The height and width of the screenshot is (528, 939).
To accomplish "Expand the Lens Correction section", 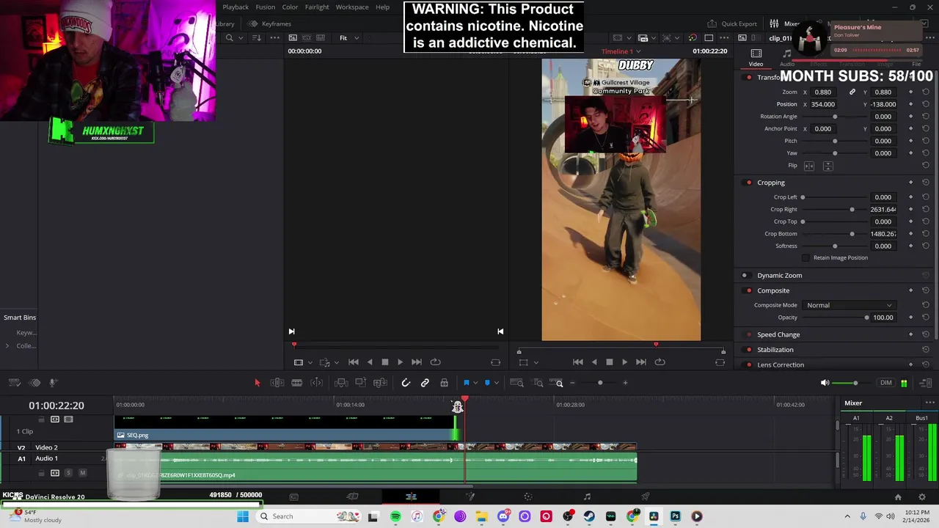I will [x=781, y=365].
